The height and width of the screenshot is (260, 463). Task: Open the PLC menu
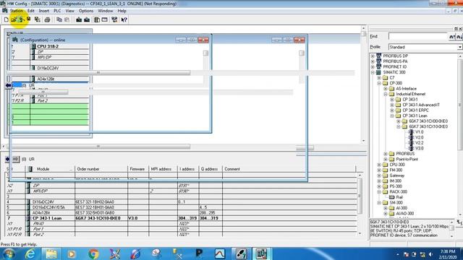coord(57,11)
